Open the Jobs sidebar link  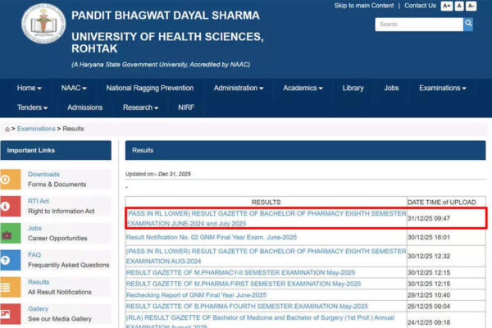[34, 228]
